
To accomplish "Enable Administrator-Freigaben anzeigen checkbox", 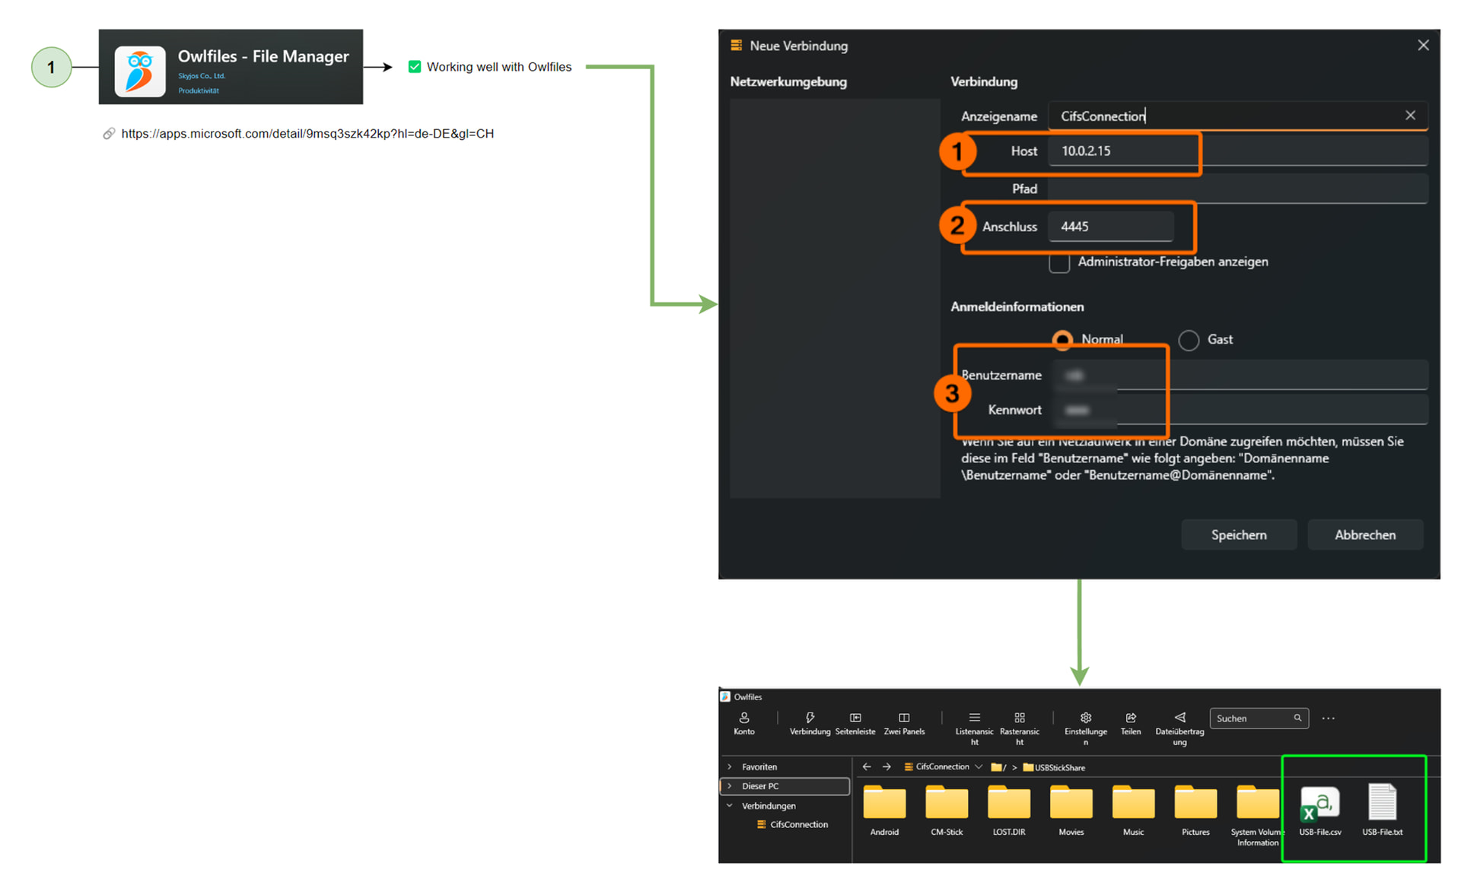I will click(x=1059, y=263).
